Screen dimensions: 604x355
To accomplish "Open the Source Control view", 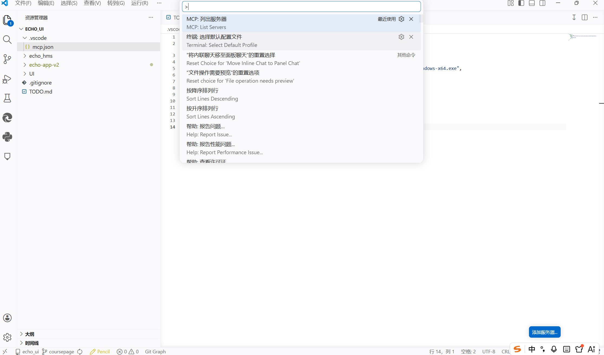I will click(7, 59).
